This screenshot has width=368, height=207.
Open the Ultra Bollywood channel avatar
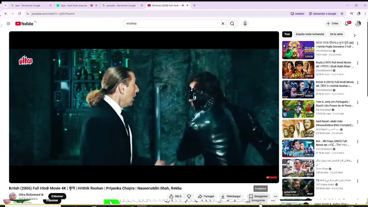click(13, 196)
